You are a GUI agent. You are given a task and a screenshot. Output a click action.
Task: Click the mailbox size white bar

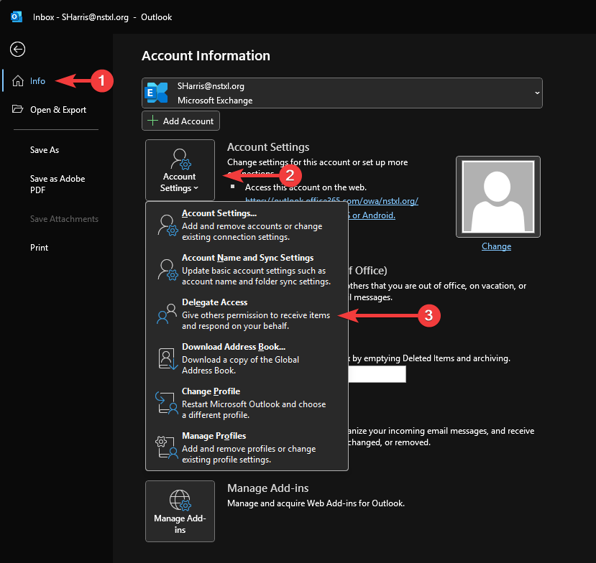(x=377, y=374)
